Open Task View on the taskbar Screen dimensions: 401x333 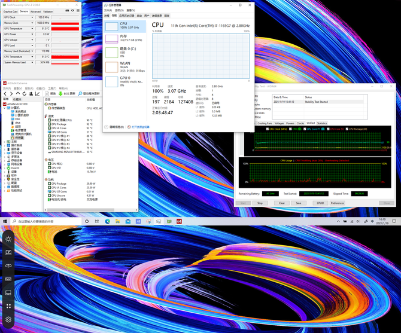97,221
